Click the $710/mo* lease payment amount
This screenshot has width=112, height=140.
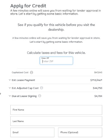point(96,80)
